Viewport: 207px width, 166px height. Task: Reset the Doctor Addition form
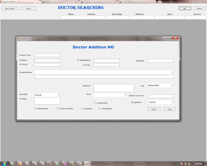click(154, 109)
